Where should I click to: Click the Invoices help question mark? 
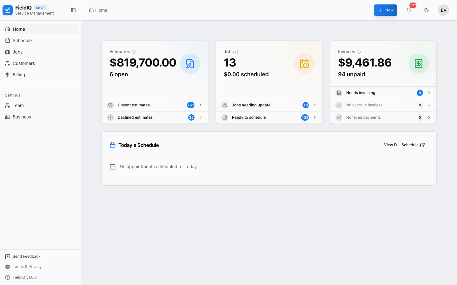coord(359,52)
